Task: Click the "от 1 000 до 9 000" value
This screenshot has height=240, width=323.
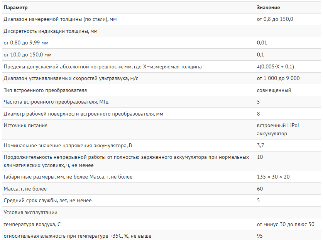Action: pyautogui.click(x=278, y=78)
